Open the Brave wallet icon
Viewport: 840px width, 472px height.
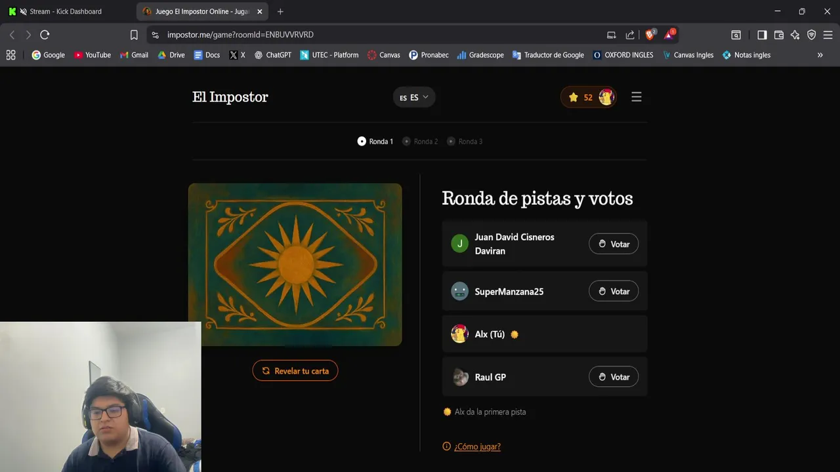pyautogui.click(x=779, y=35)
